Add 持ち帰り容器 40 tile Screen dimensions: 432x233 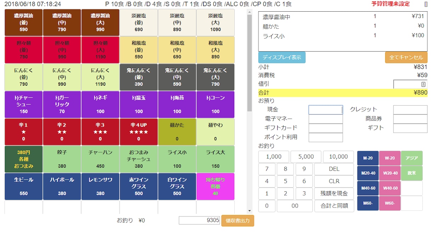tap(215, 186)
